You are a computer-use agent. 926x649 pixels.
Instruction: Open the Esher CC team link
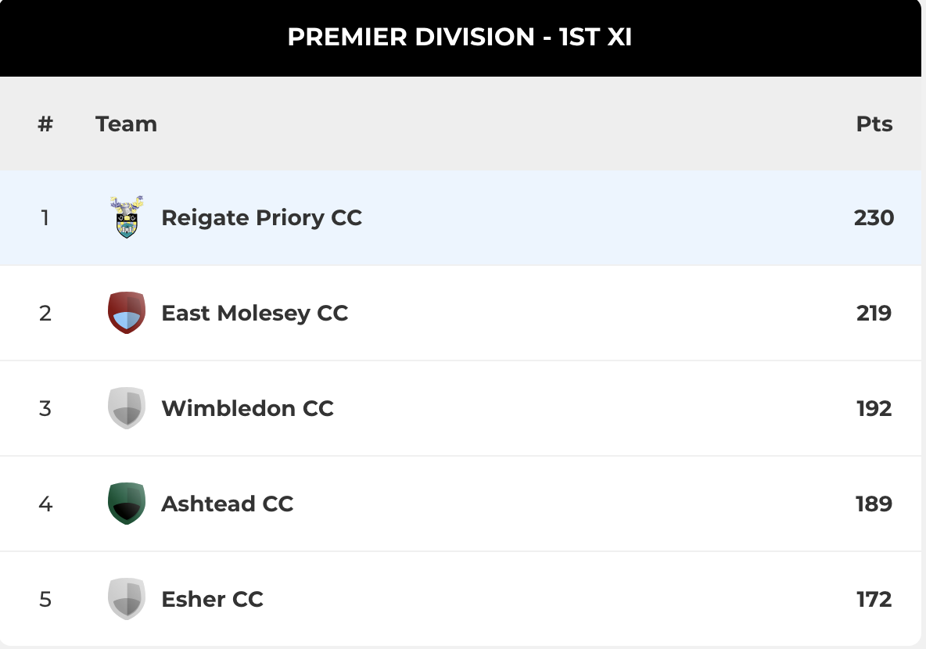click(212, 599)
